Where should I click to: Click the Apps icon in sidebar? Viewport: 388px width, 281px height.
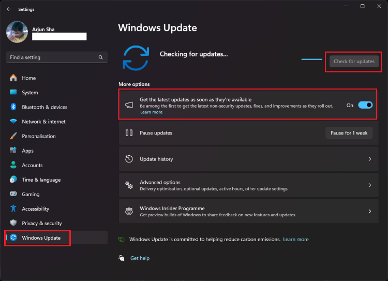tap(13, 150)
